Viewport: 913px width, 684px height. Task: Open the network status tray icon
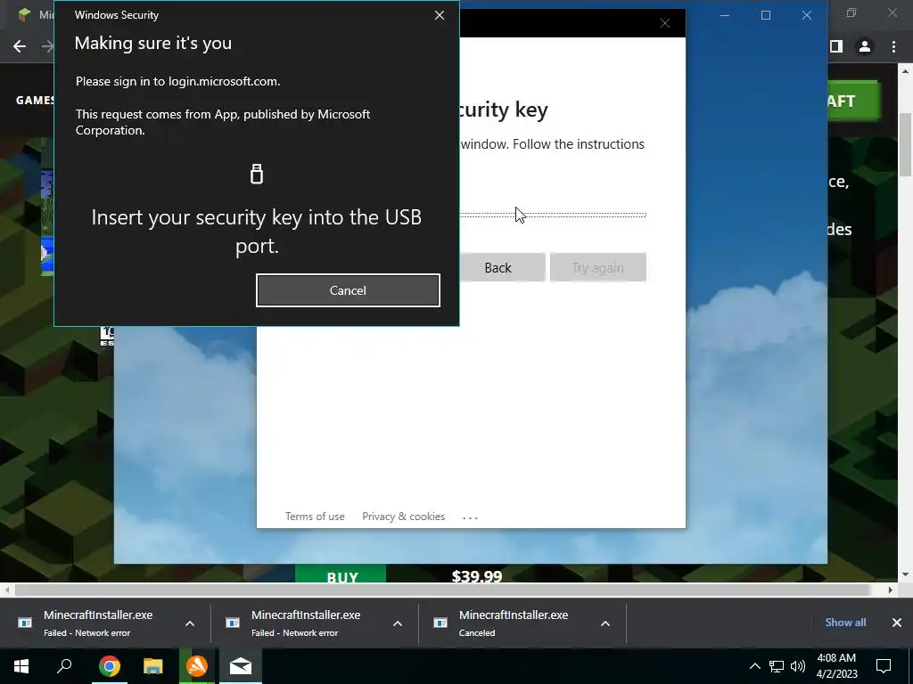coord(777,666)
